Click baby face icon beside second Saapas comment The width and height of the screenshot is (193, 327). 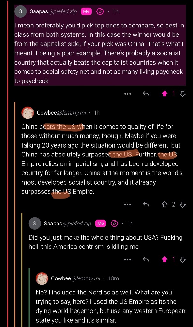[114, 223]
